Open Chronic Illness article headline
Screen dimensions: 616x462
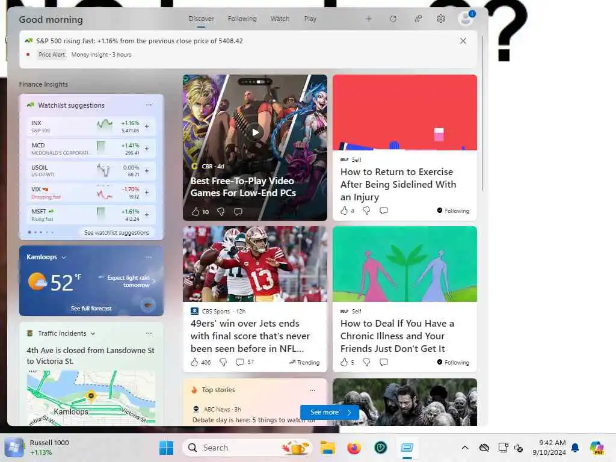click(x=397, y=336)
